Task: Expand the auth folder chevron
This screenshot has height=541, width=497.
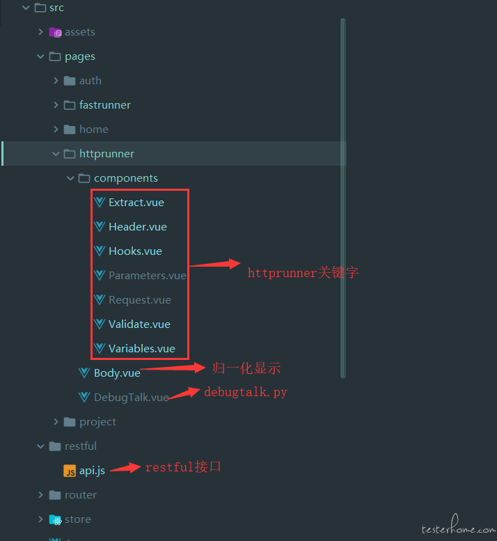Action: [56, 80]
